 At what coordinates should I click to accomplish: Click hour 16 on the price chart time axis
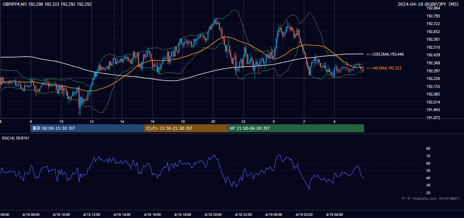[x=152, y=122]
